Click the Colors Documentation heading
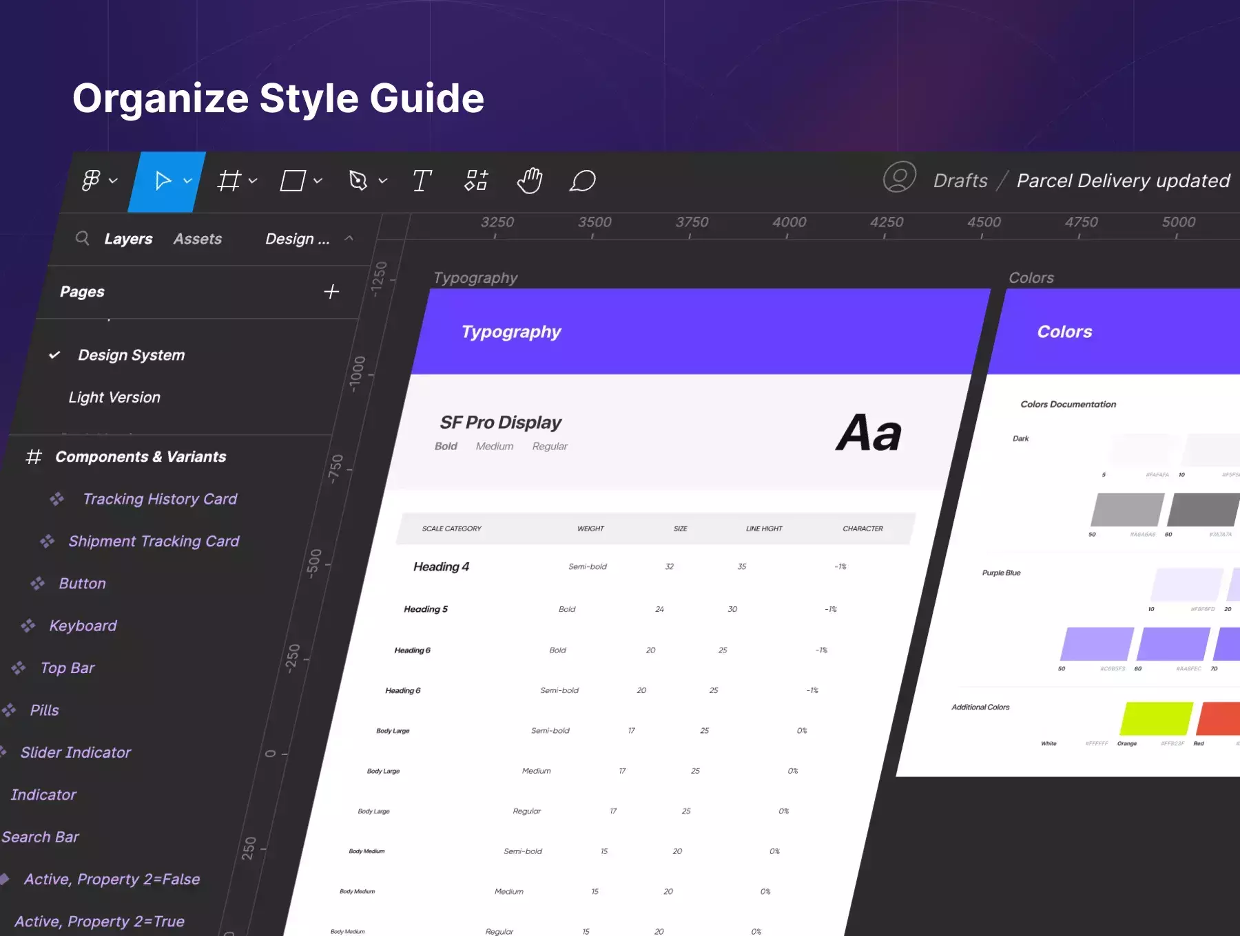The width and height of the screenshot is (1240, 936). [x=1068, y=404]
